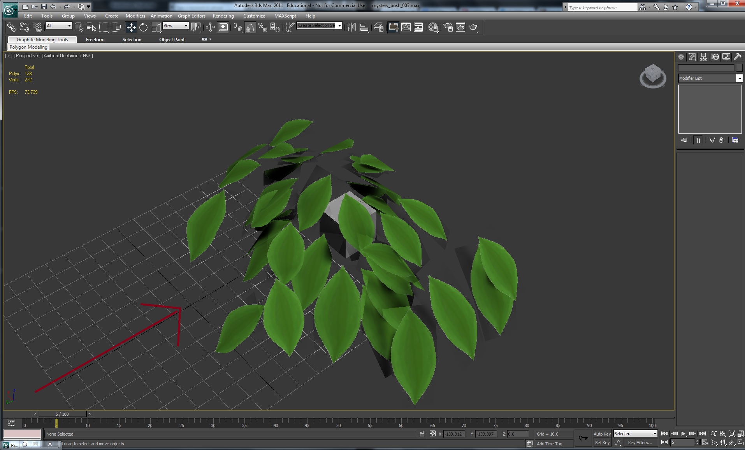Expand the Modifier List dropdown
745x450 pixels.
tap(739, 78)
